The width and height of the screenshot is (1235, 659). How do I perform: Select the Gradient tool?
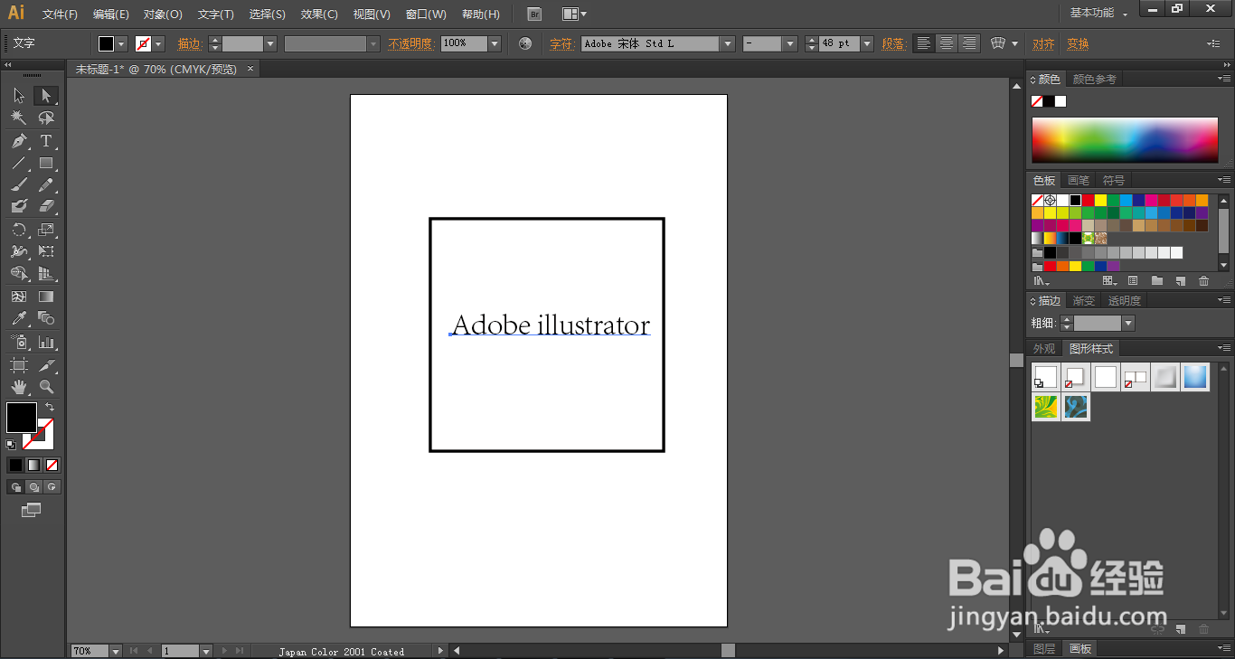[46, 297]
